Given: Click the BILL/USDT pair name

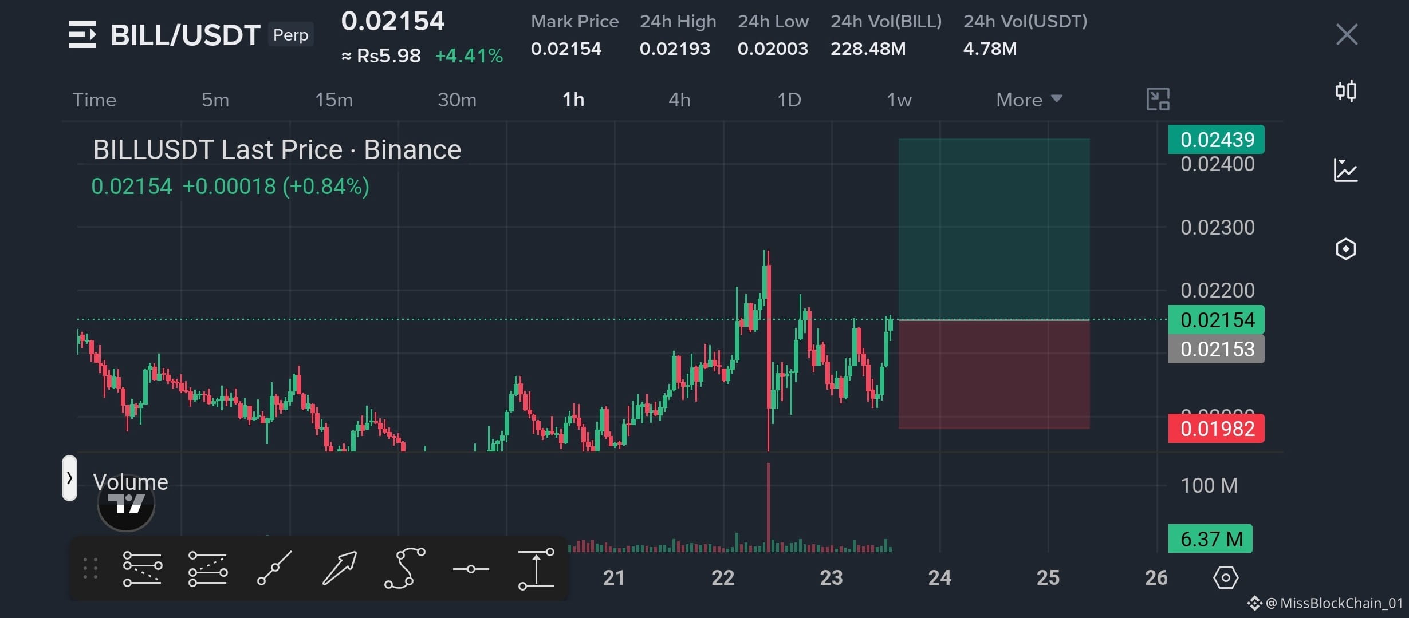Looking at the screenshot, I should pos(185,35).
